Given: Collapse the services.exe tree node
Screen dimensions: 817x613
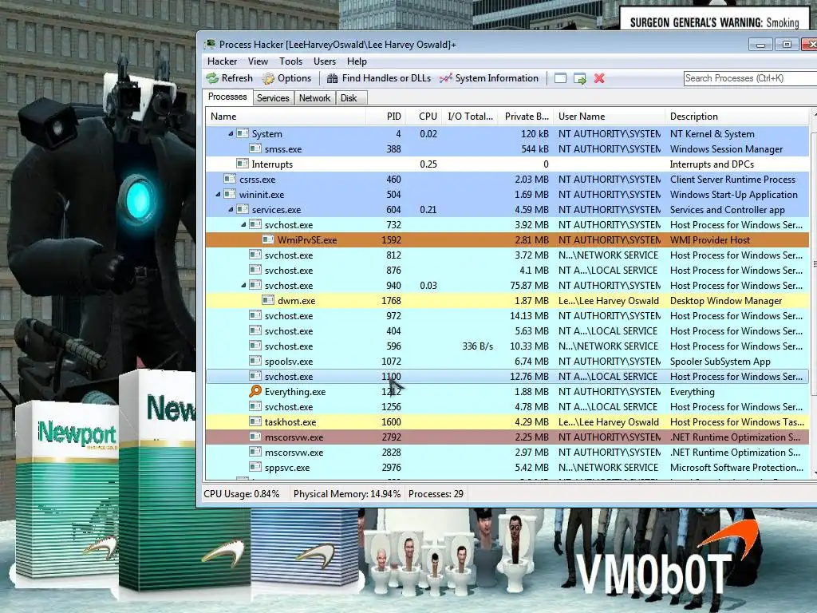Looking at the screenshot, I should [231, 210].
